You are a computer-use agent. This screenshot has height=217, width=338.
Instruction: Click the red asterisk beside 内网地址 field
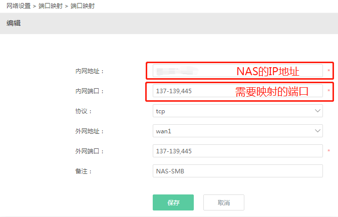pyautogui.click(x=328, y=71)
